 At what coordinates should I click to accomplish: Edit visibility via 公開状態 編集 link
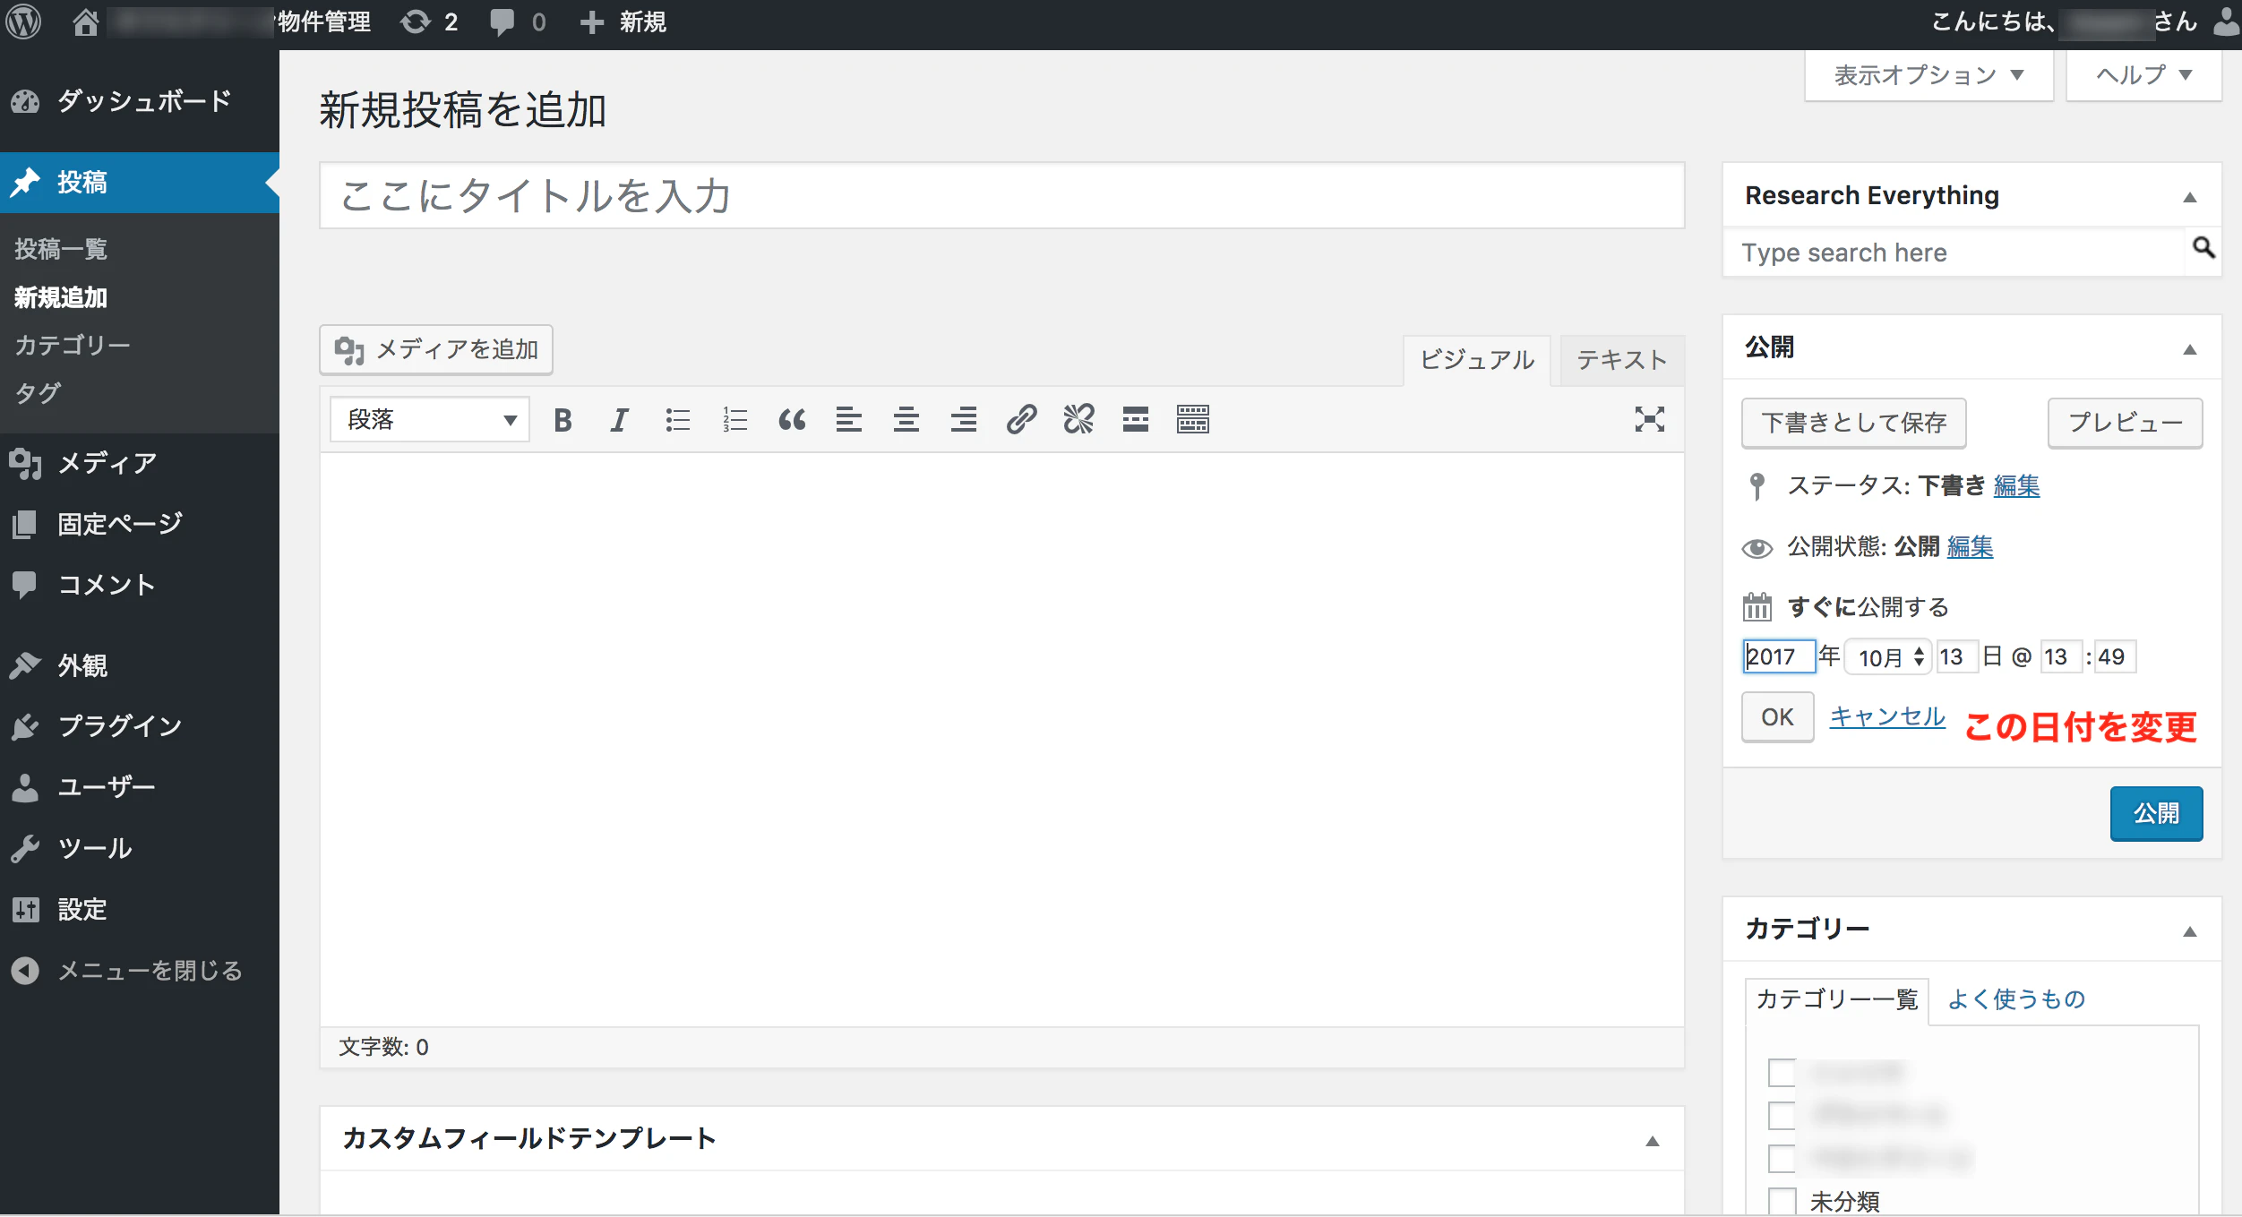tap(1970, 546)
